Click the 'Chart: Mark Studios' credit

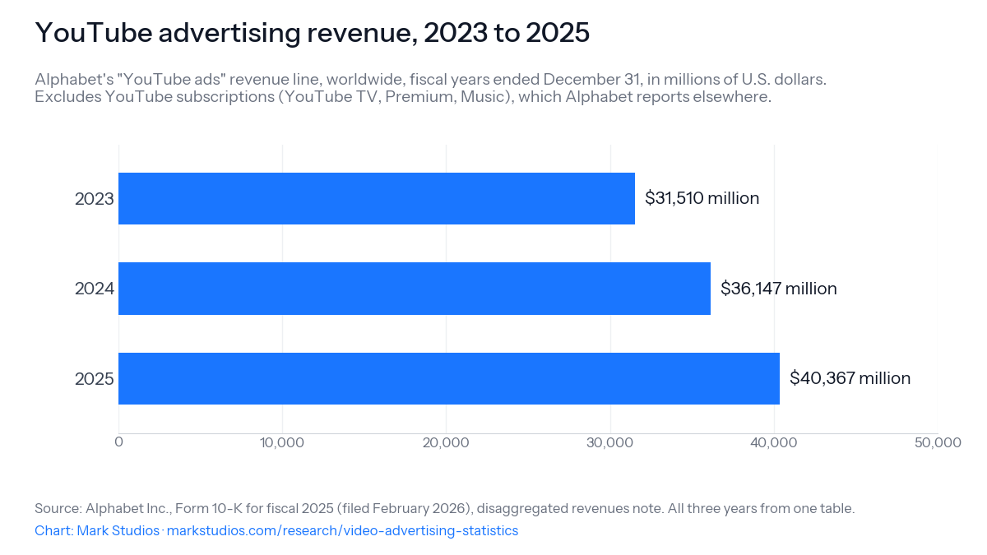(97, 530)
